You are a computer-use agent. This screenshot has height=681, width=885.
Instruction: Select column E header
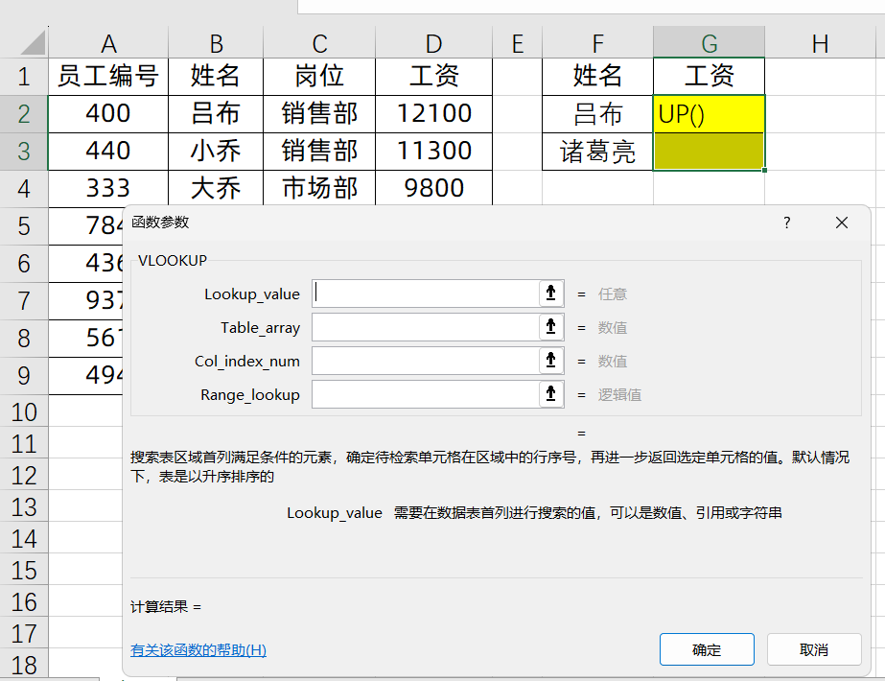(517, 43)
